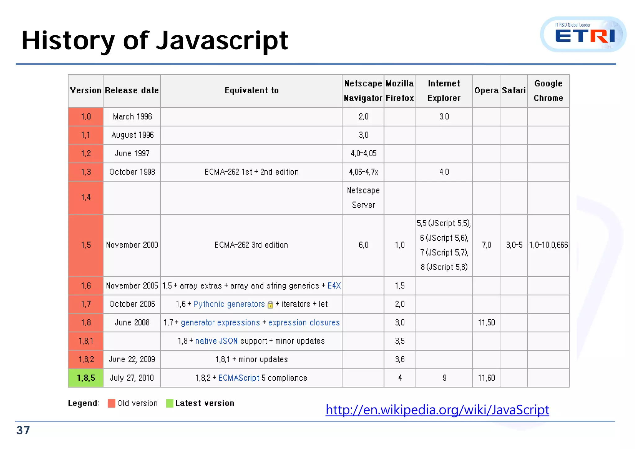The image size is (635, 449).
Task: Click the August 1996 release date cell
Action: (x=132, y=135)
